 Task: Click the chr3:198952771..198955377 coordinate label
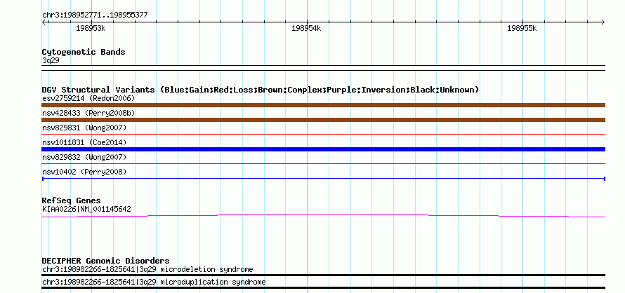[x=95, y=15]
